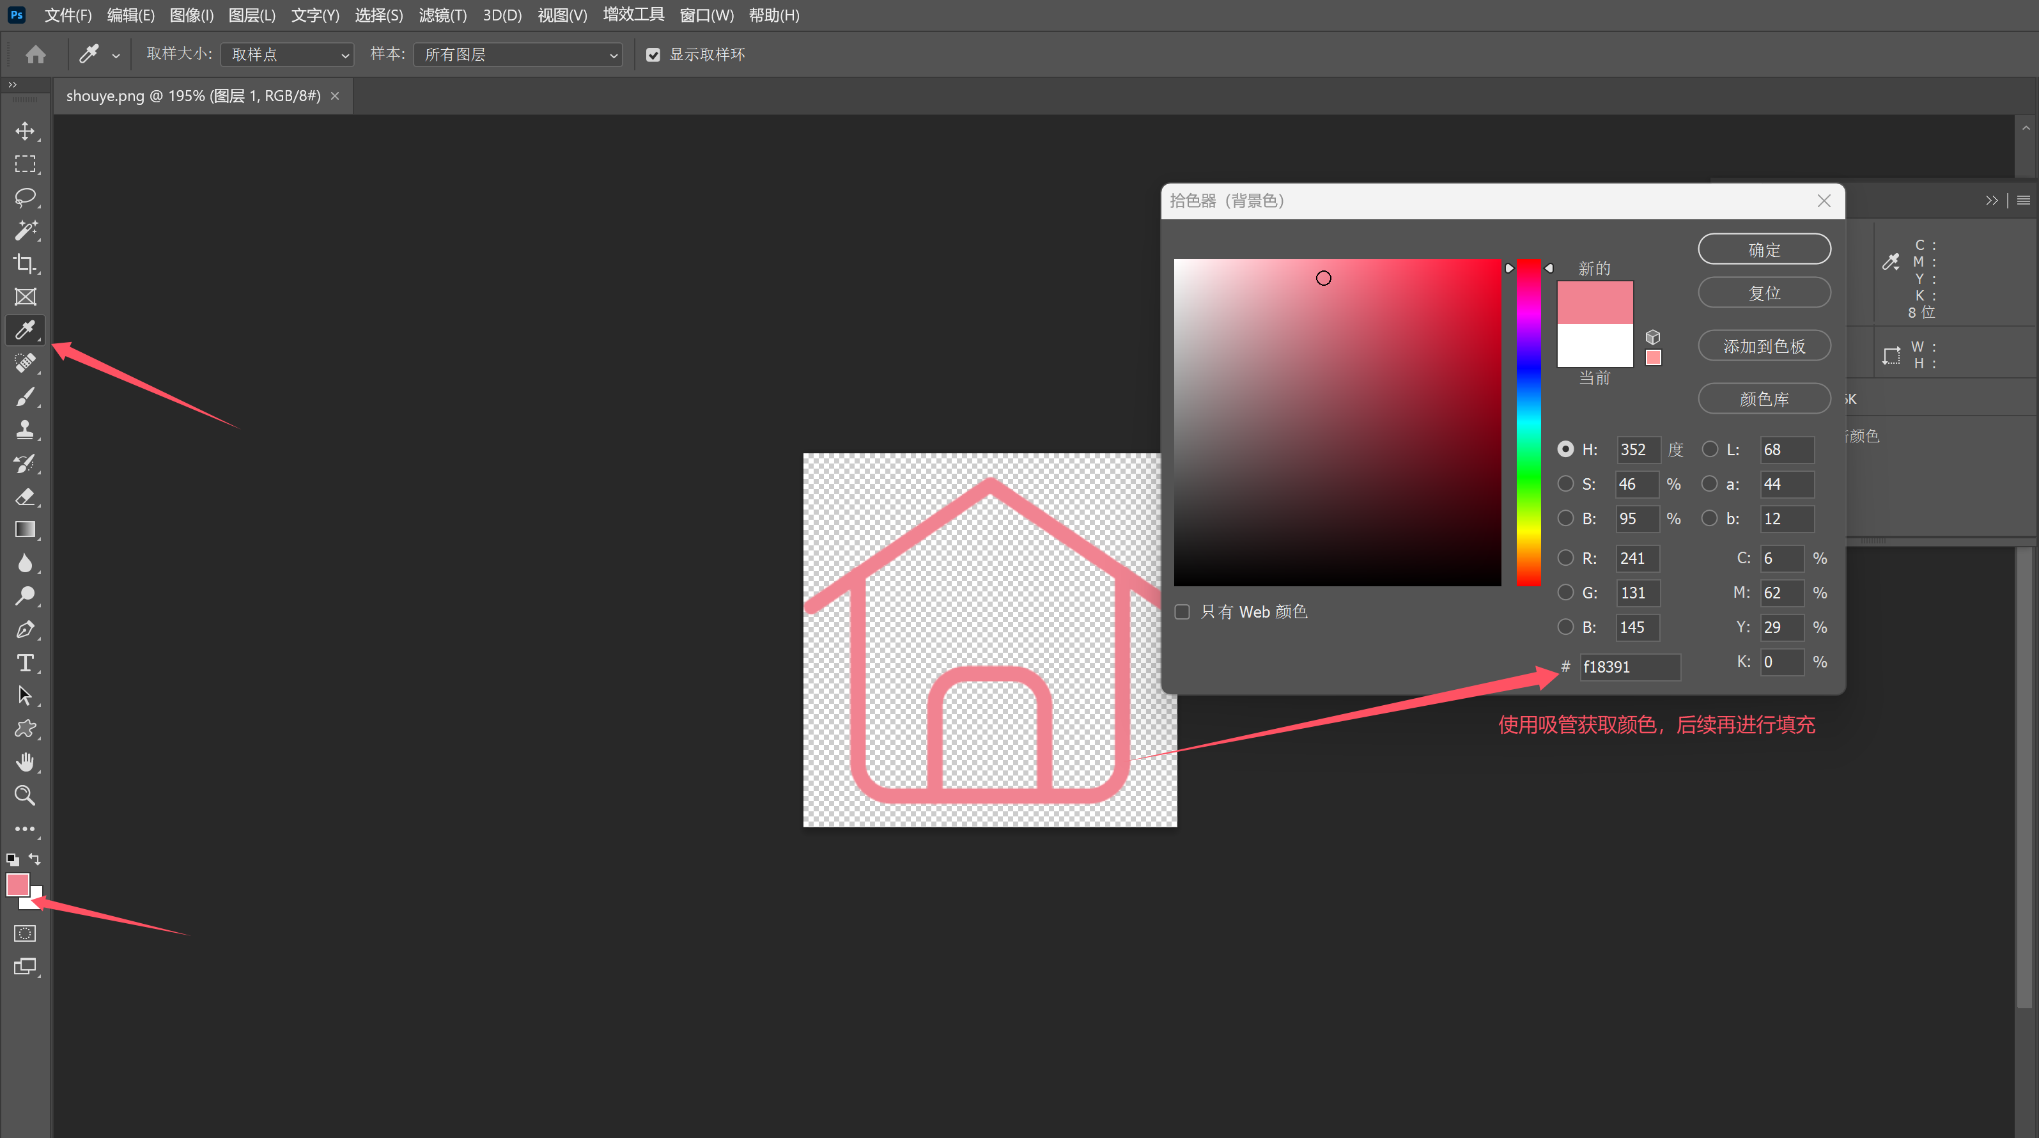Select the G green radio button
This screenshot has height=1138, width=2039.
(x=1565, y=593)
